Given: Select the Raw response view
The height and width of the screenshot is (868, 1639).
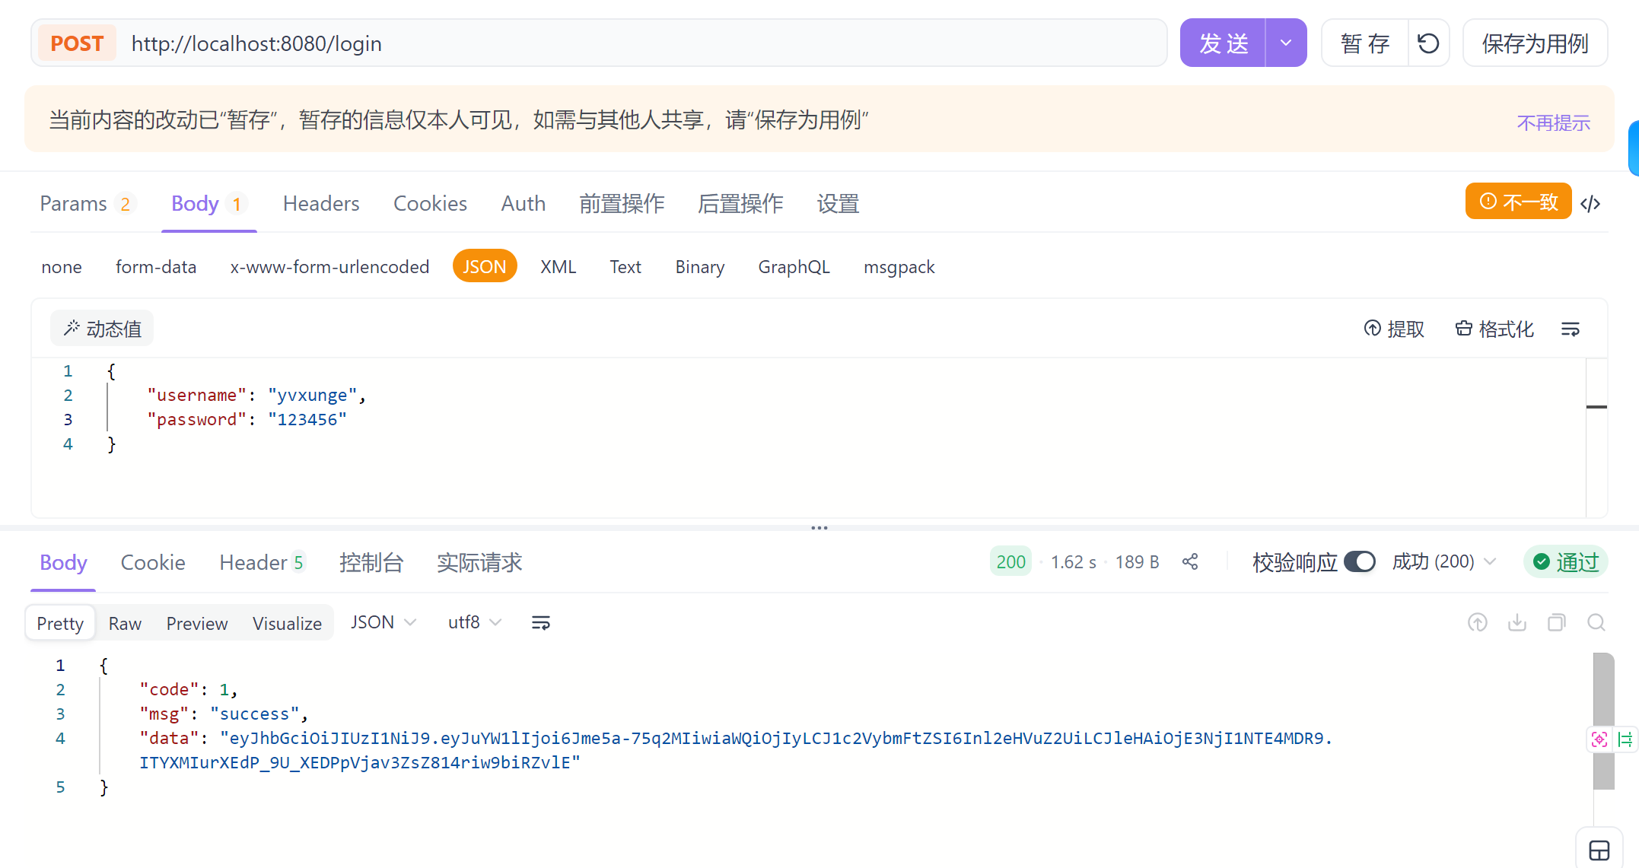Looking at the screenshot, I should [125, 623].
